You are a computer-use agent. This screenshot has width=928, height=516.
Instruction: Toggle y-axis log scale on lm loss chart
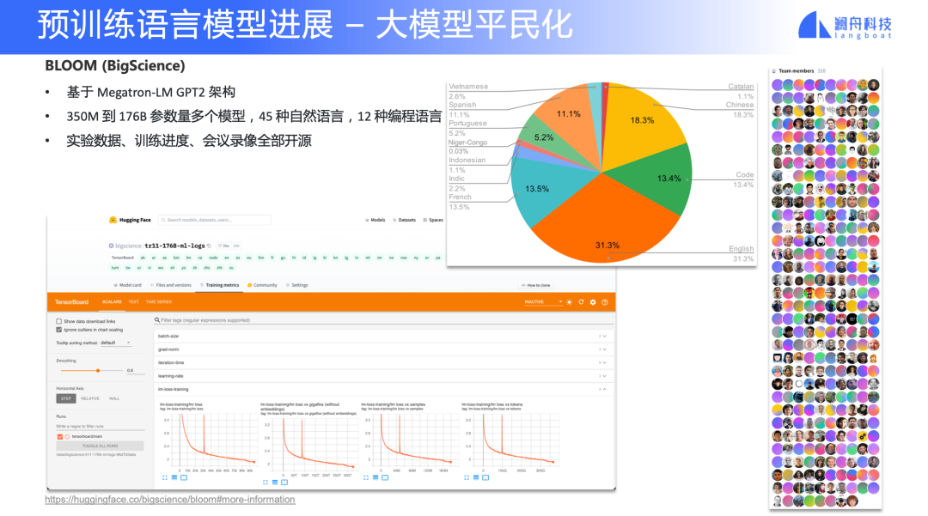click(x=174, y=477)
